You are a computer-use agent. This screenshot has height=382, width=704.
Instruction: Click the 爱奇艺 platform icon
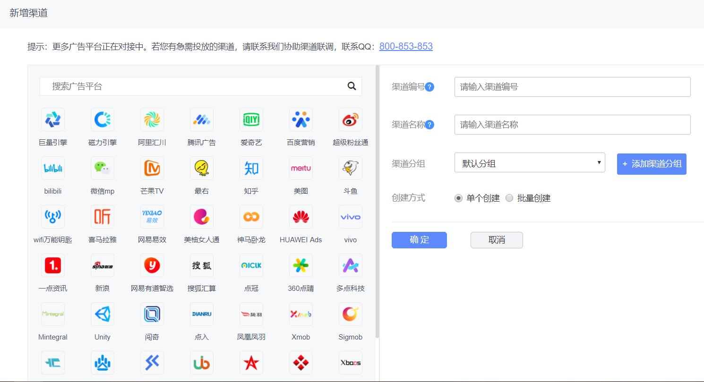pyautogui.click(x=251, y=119)
